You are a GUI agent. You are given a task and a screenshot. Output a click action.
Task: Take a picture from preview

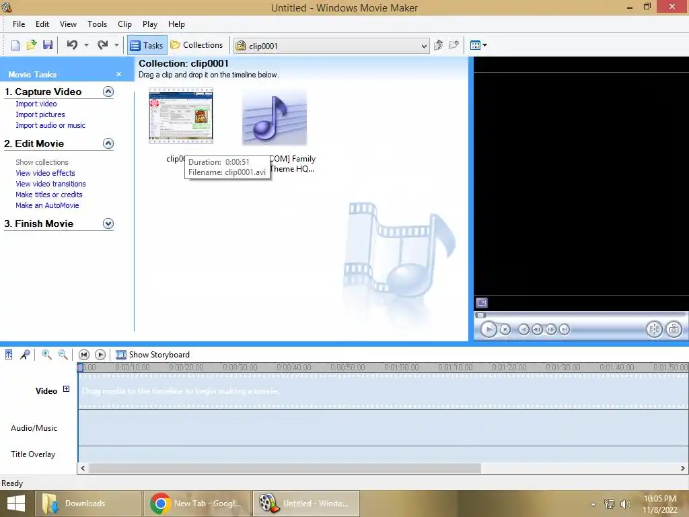click(674, 329)
